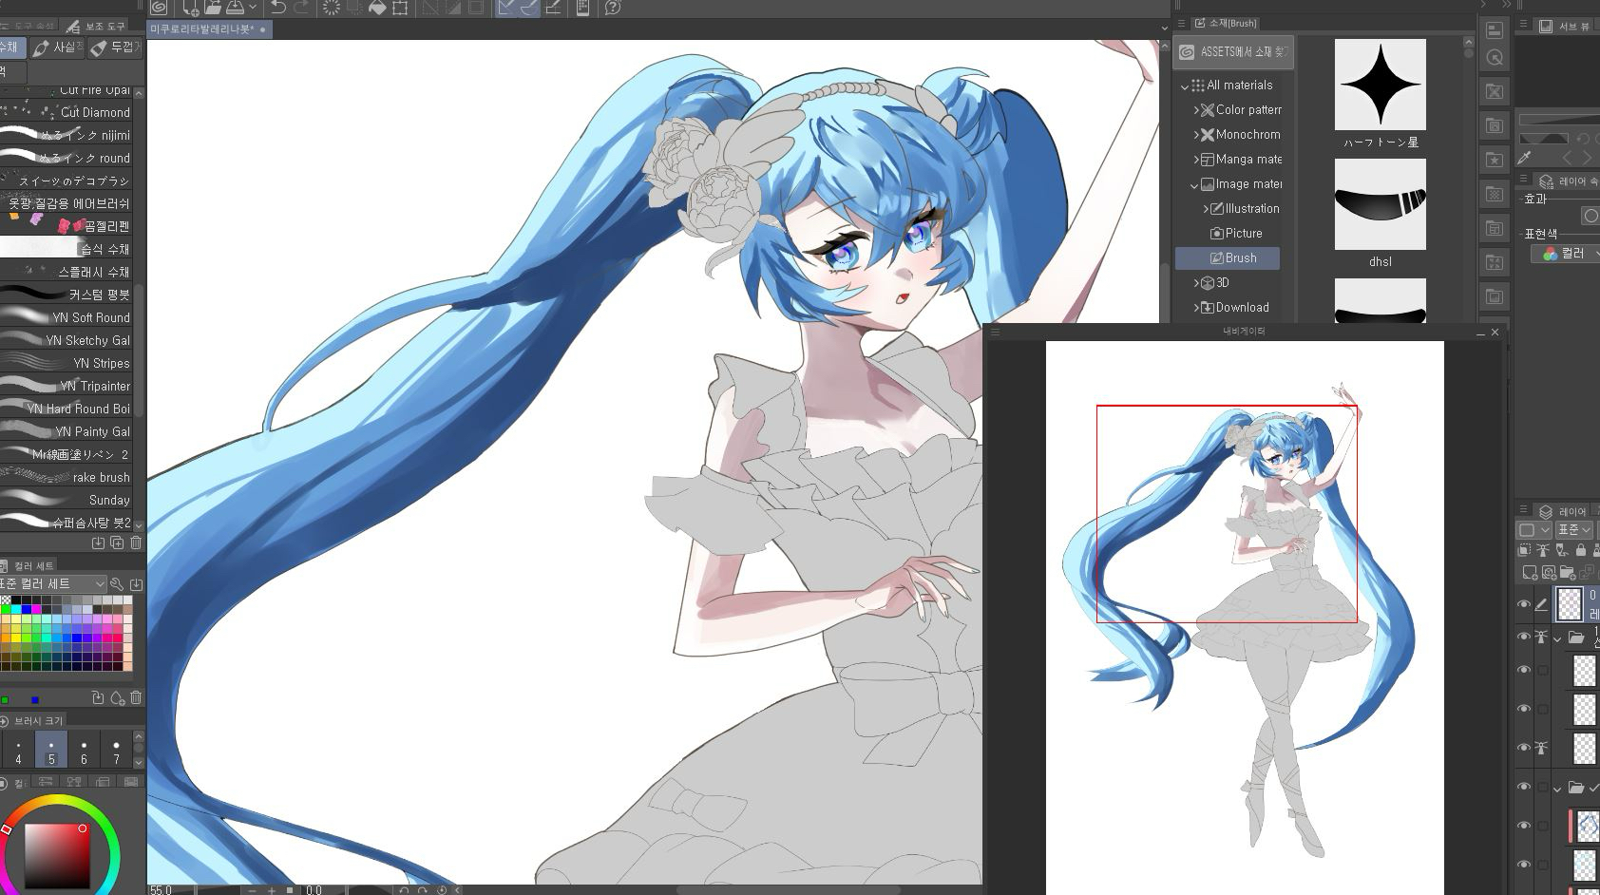Click the smartphone connection icon in the command bar
This screenshot has width=1600, height=895.
[x=582, y=8]
